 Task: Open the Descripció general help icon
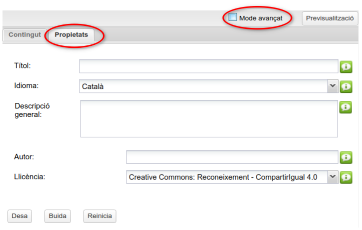click(x=345, y=107)
